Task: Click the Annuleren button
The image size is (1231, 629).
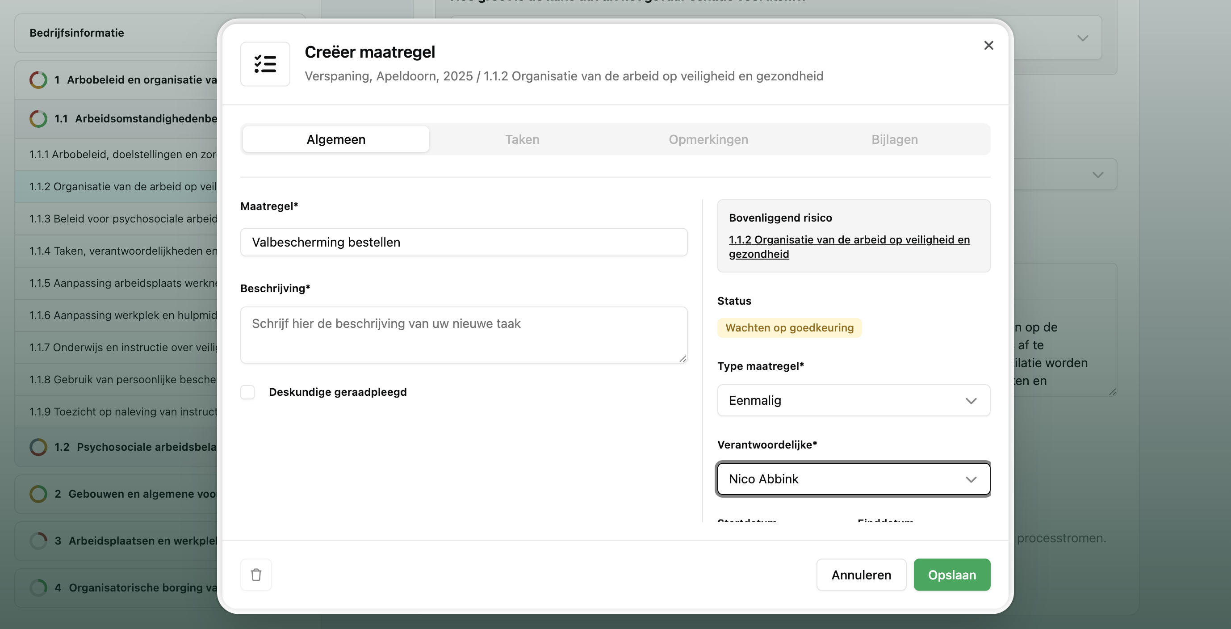Action: [861, 575]
